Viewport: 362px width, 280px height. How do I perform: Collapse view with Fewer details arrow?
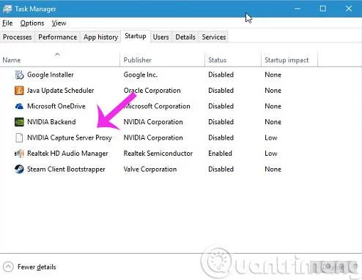(8, 267)
